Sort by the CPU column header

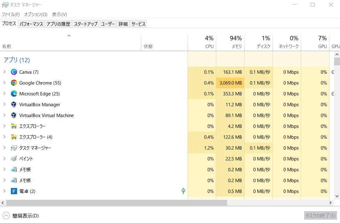click(202, 42)
